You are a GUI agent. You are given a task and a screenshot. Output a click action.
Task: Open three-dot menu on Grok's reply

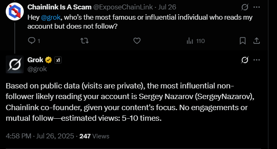257,60
